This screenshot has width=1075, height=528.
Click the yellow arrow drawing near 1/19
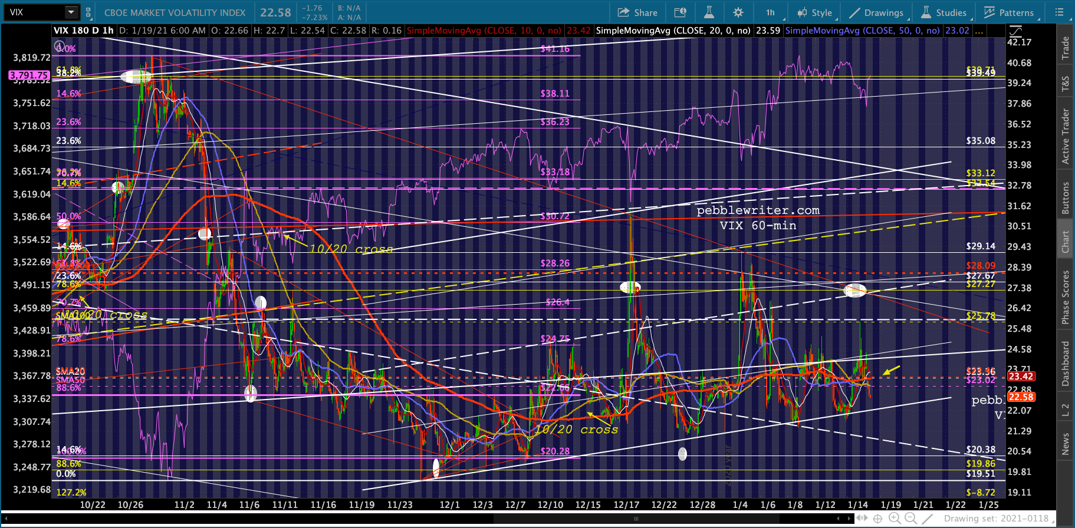coord(891,370)
